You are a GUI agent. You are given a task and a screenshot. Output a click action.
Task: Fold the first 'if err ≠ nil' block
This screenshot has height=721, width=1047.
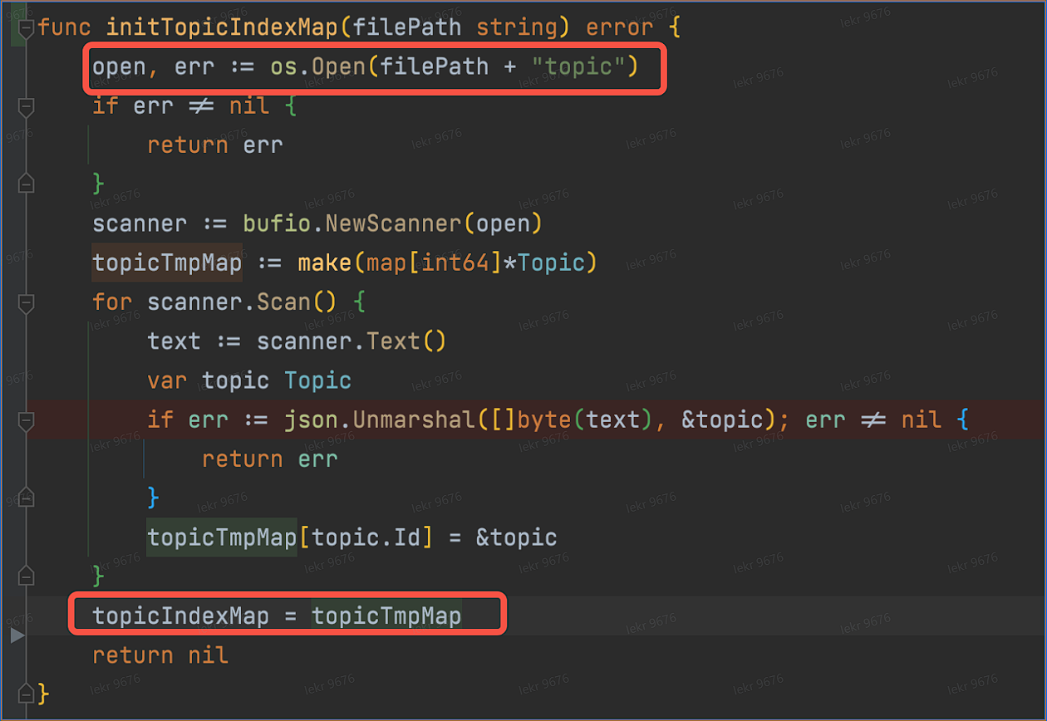[x=26, y=106]
